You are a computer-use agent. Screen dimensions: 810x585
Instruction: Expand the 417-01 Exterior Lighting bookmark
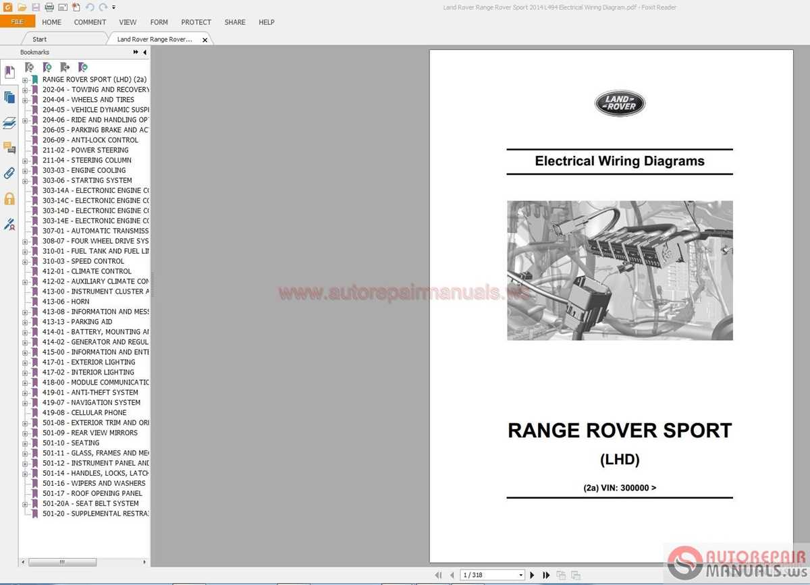pyautogui.click(x=25, y=363)
